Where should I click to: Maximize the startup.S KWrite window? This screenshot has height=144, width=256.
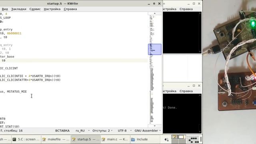(x=154, y=4)
